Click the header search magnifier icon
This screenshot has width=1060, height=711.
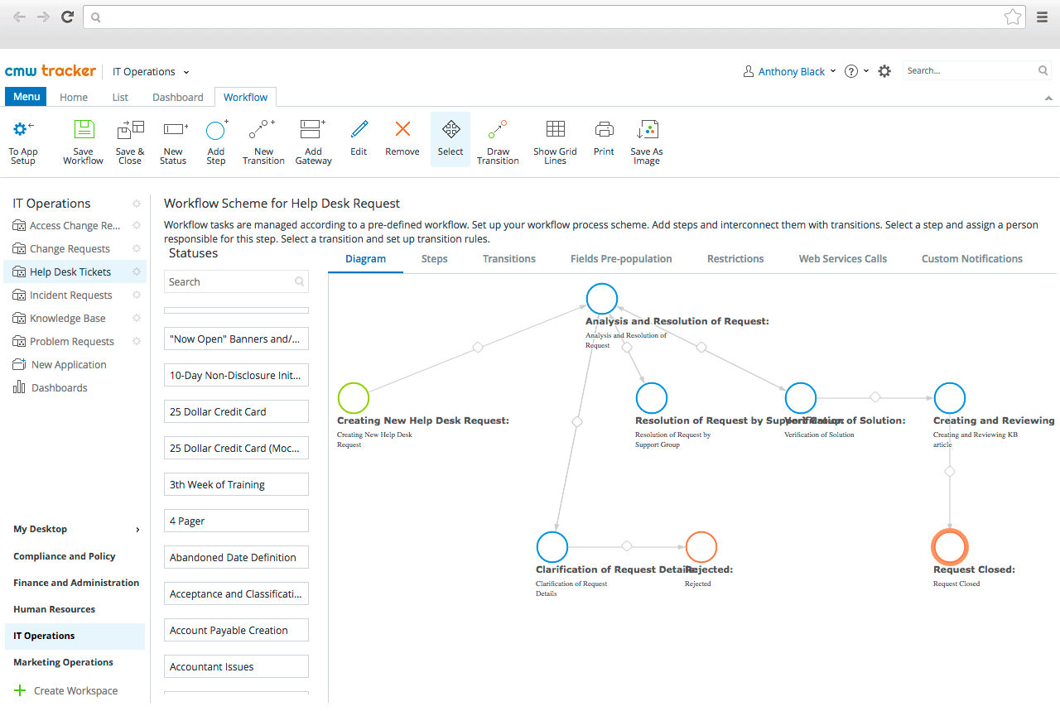coord(1043,71)
